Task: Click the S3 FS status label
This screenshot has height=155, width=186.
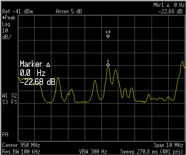Action: click(x=9, y=102)
